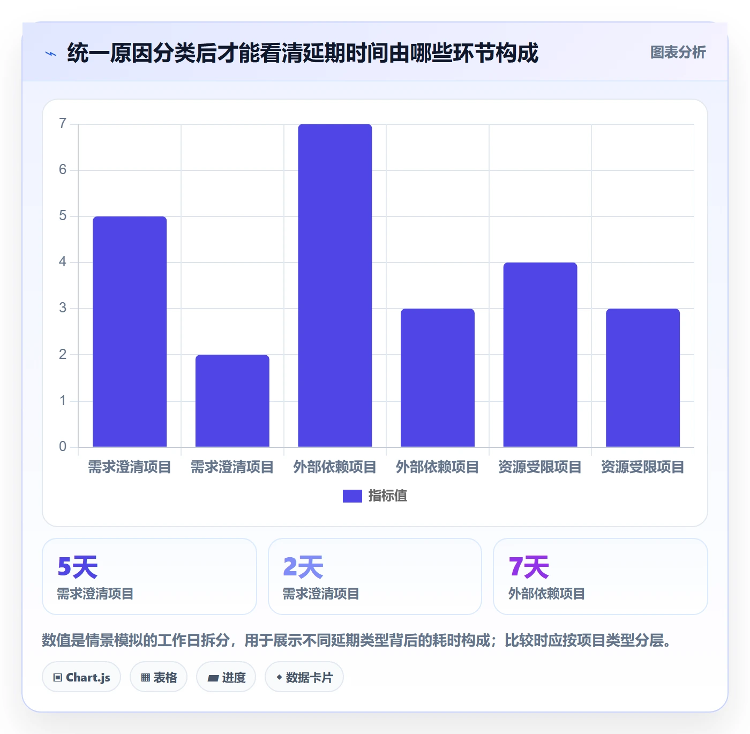Image resolution: width=750 pixels, height=734 pixels.
Task: Open the 7天 外部依赖项目 data card
Action: (601, 576)
